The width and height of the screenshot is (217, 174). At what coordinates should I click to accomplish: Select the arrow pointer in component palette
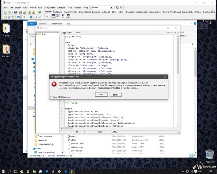pyautogui.click(x=47, y=16)
